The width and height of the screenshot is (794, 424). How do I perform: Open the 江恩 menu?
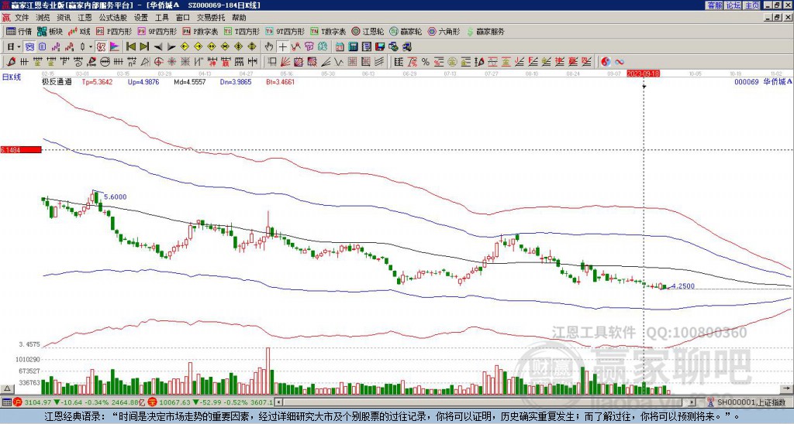coord(85,18)
